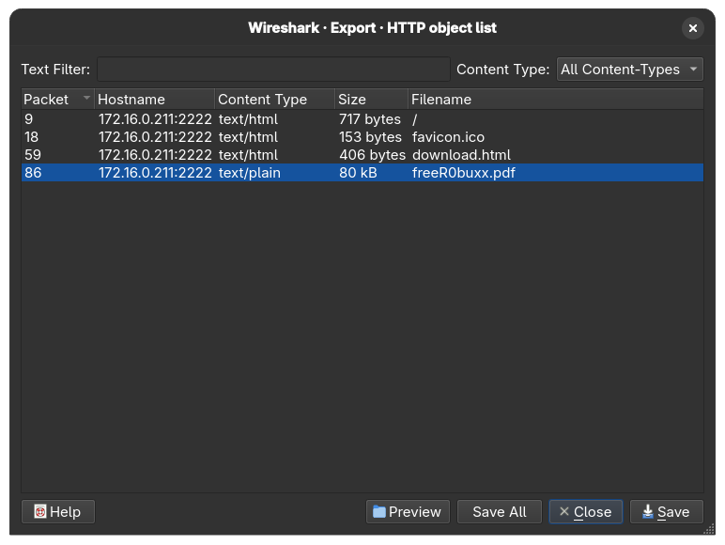725x545 pixels.
Task: Sort by the Size column header
Action: (371, 99)
